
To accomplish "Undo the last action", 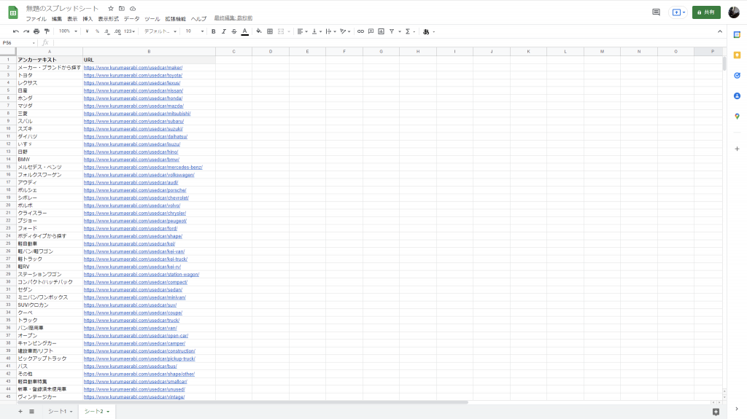I will 16,31.
